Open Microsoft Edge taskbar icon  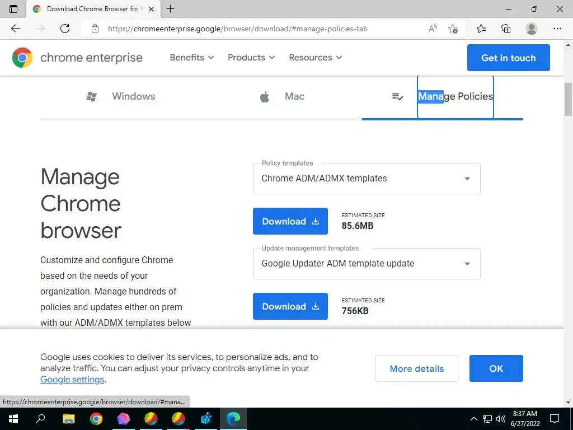(x=233, y=419)
